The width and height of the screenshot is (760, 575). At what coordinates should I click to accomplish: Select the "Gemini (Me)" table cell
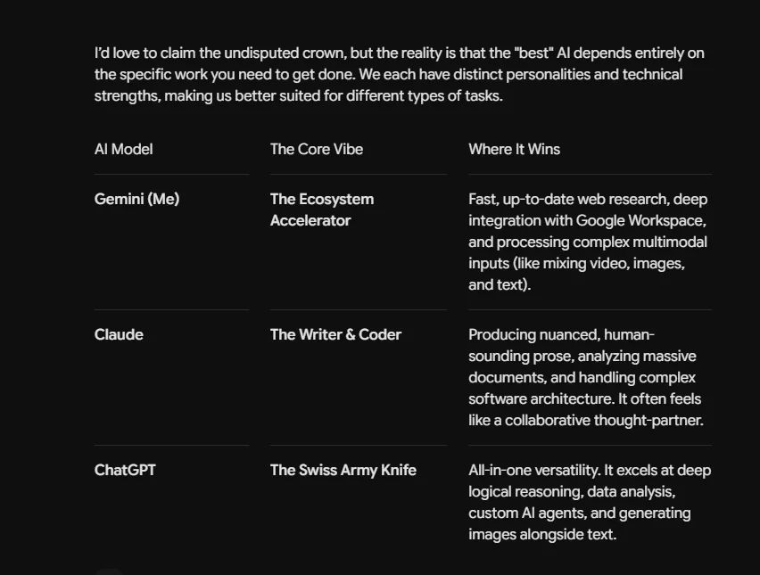coord(136,199)
